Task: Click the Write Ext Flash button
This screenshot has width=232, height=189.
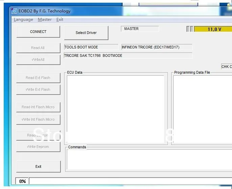Action: [38, 89]
